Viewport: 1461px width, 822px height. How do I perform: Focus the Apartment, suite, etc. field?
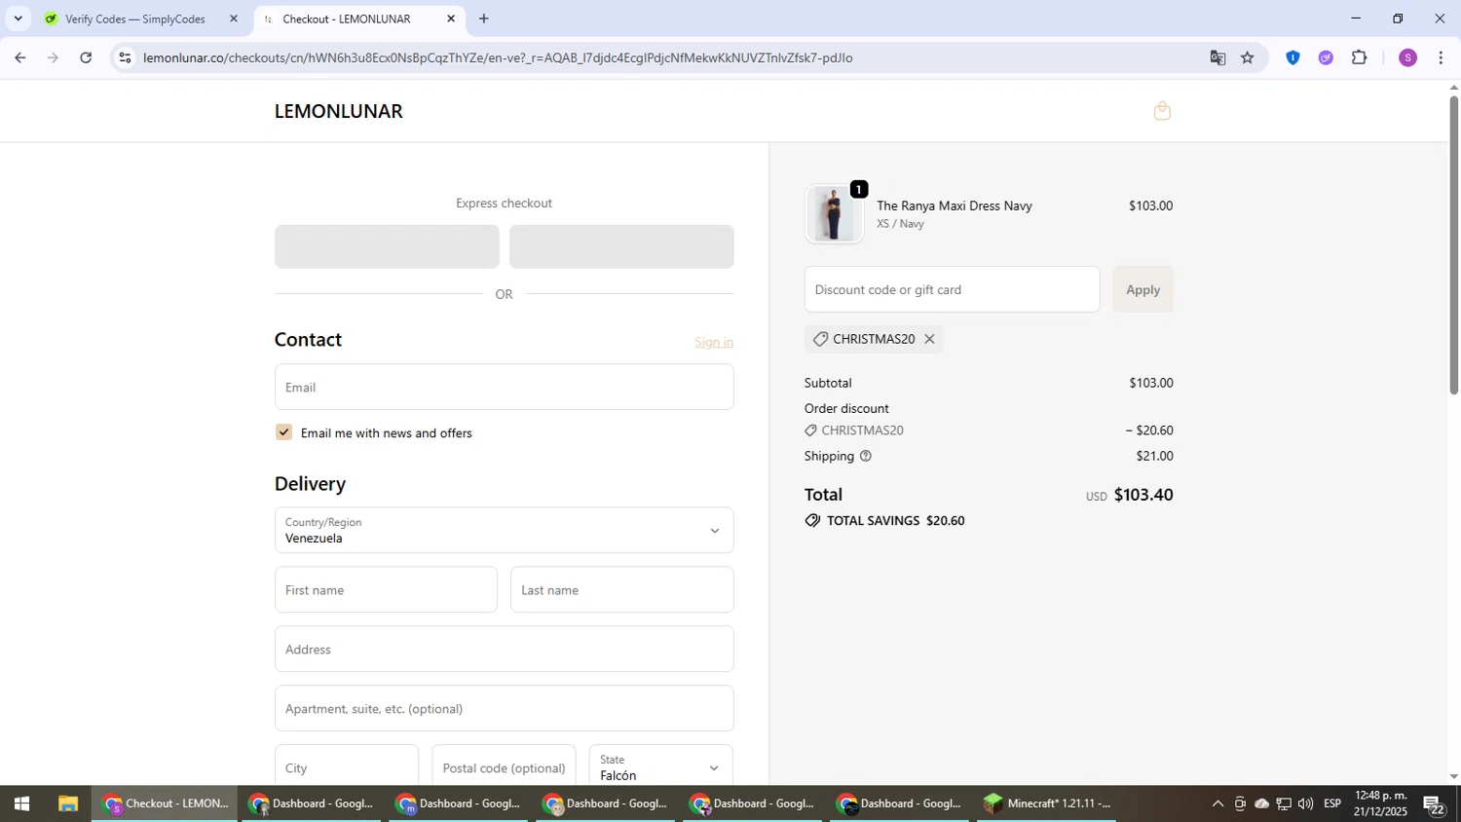[504, 708]
